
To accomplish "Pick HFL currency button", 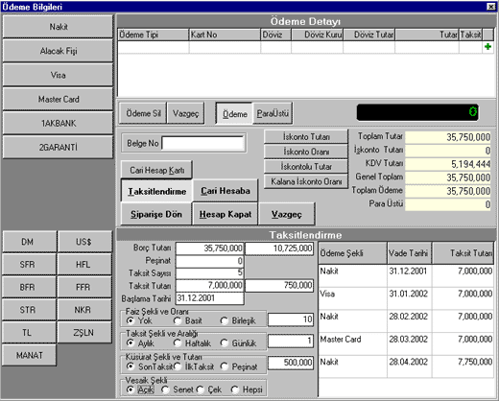I will [x=84, y=265].
